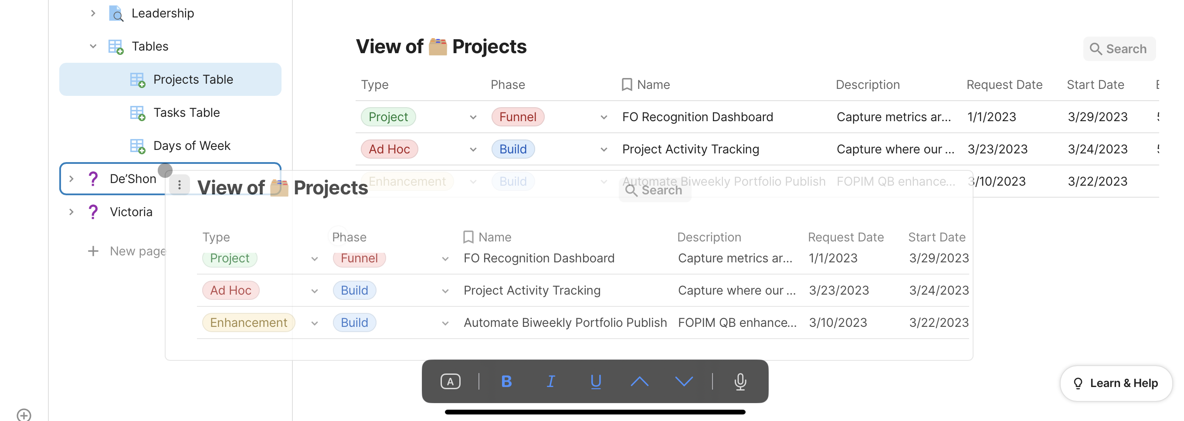Tap the up arrow in keyboard toolbar

639,381
